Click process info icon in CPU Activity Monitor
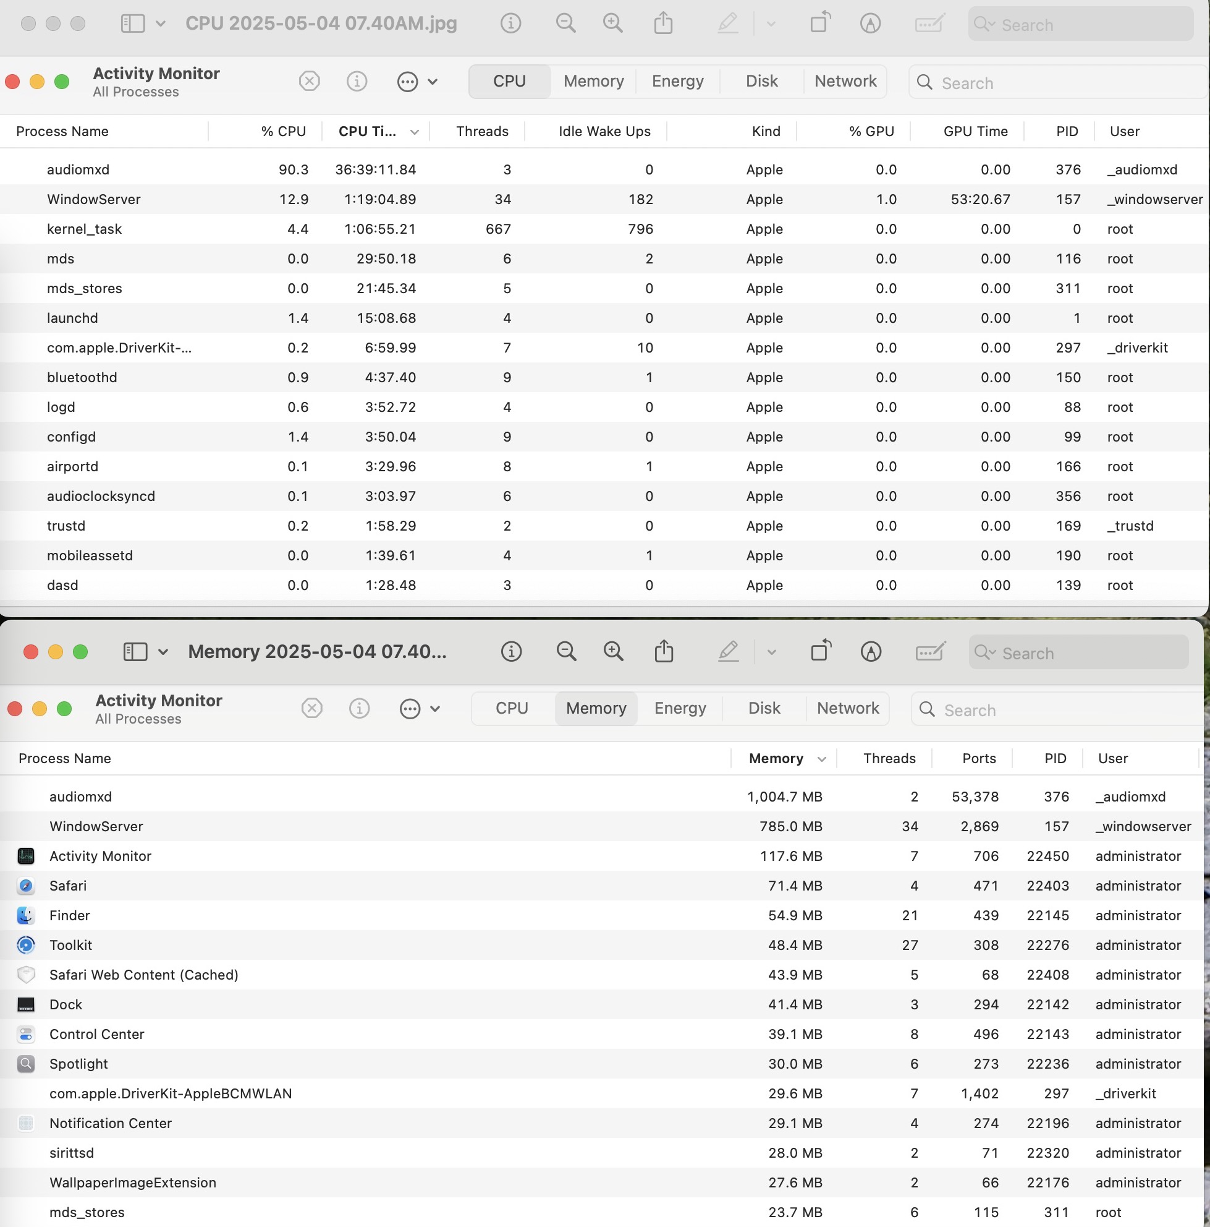1210x1227 pixels. point(357,81)
